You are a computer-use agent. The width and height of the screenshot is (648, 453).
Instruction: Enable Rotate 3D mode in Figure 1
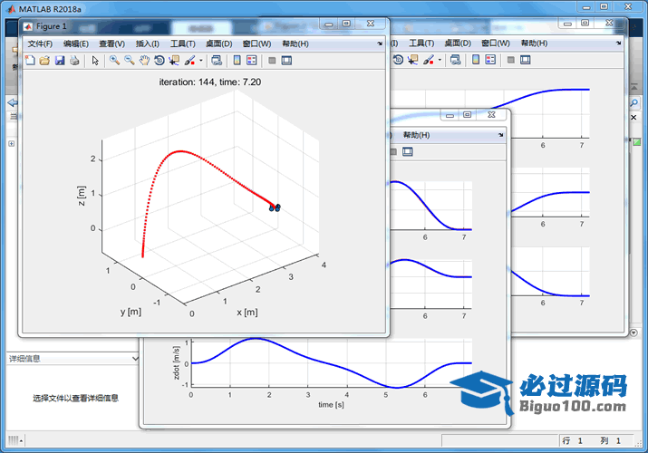coord(159,61)
